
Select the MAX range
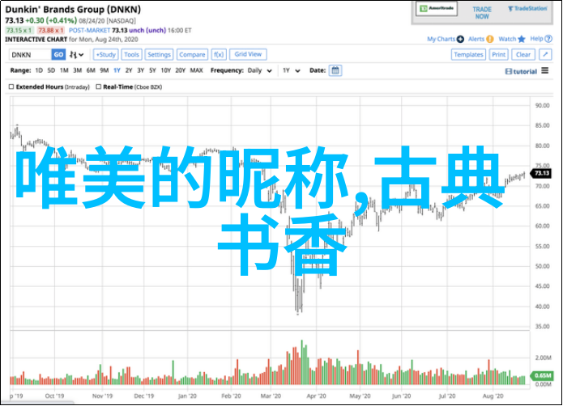[196, 70]
